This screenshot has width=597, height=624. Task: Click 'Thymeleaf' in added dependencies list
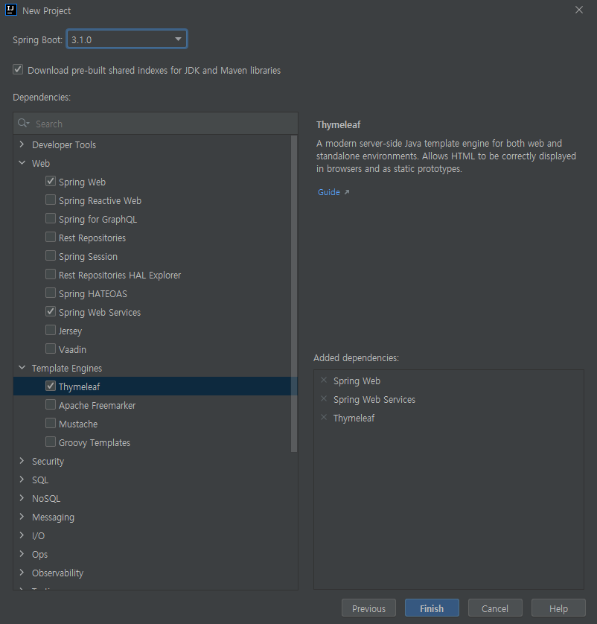(x=354, y=418)
